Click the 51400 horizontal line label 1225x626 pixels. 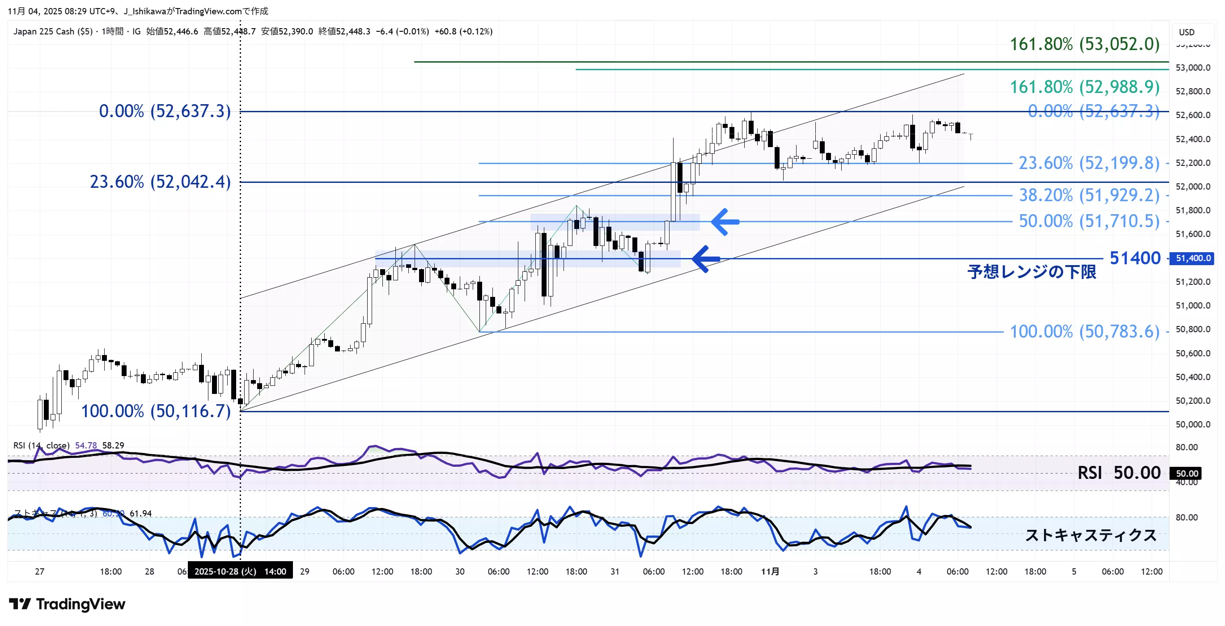pyautogui.click(x=1135, y=258)
